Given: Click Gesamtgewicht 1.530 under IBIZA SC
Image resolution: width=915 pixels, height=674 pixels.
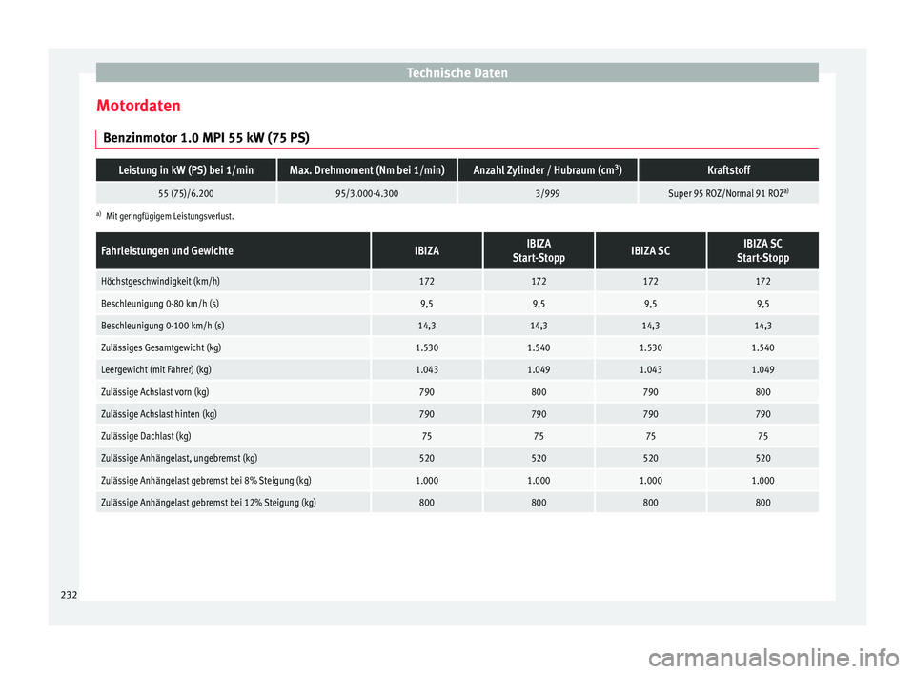Looking at the screenshot, I should (651, 348).
